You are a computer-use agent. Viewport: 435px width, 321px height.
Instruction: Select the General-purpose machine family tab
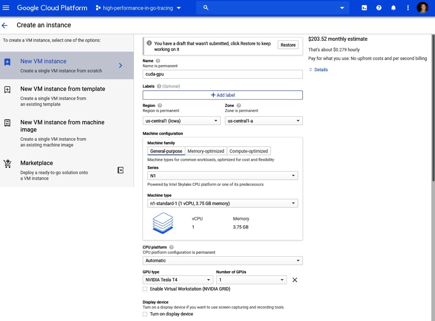166,151
